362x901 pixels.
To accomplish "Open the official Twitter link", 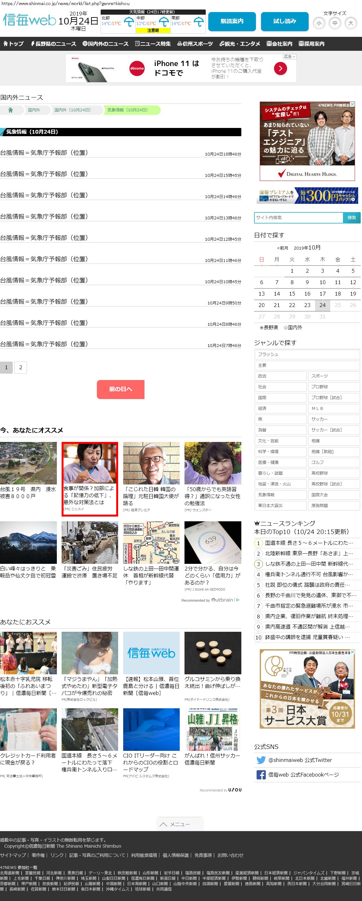I will (300, 760).
